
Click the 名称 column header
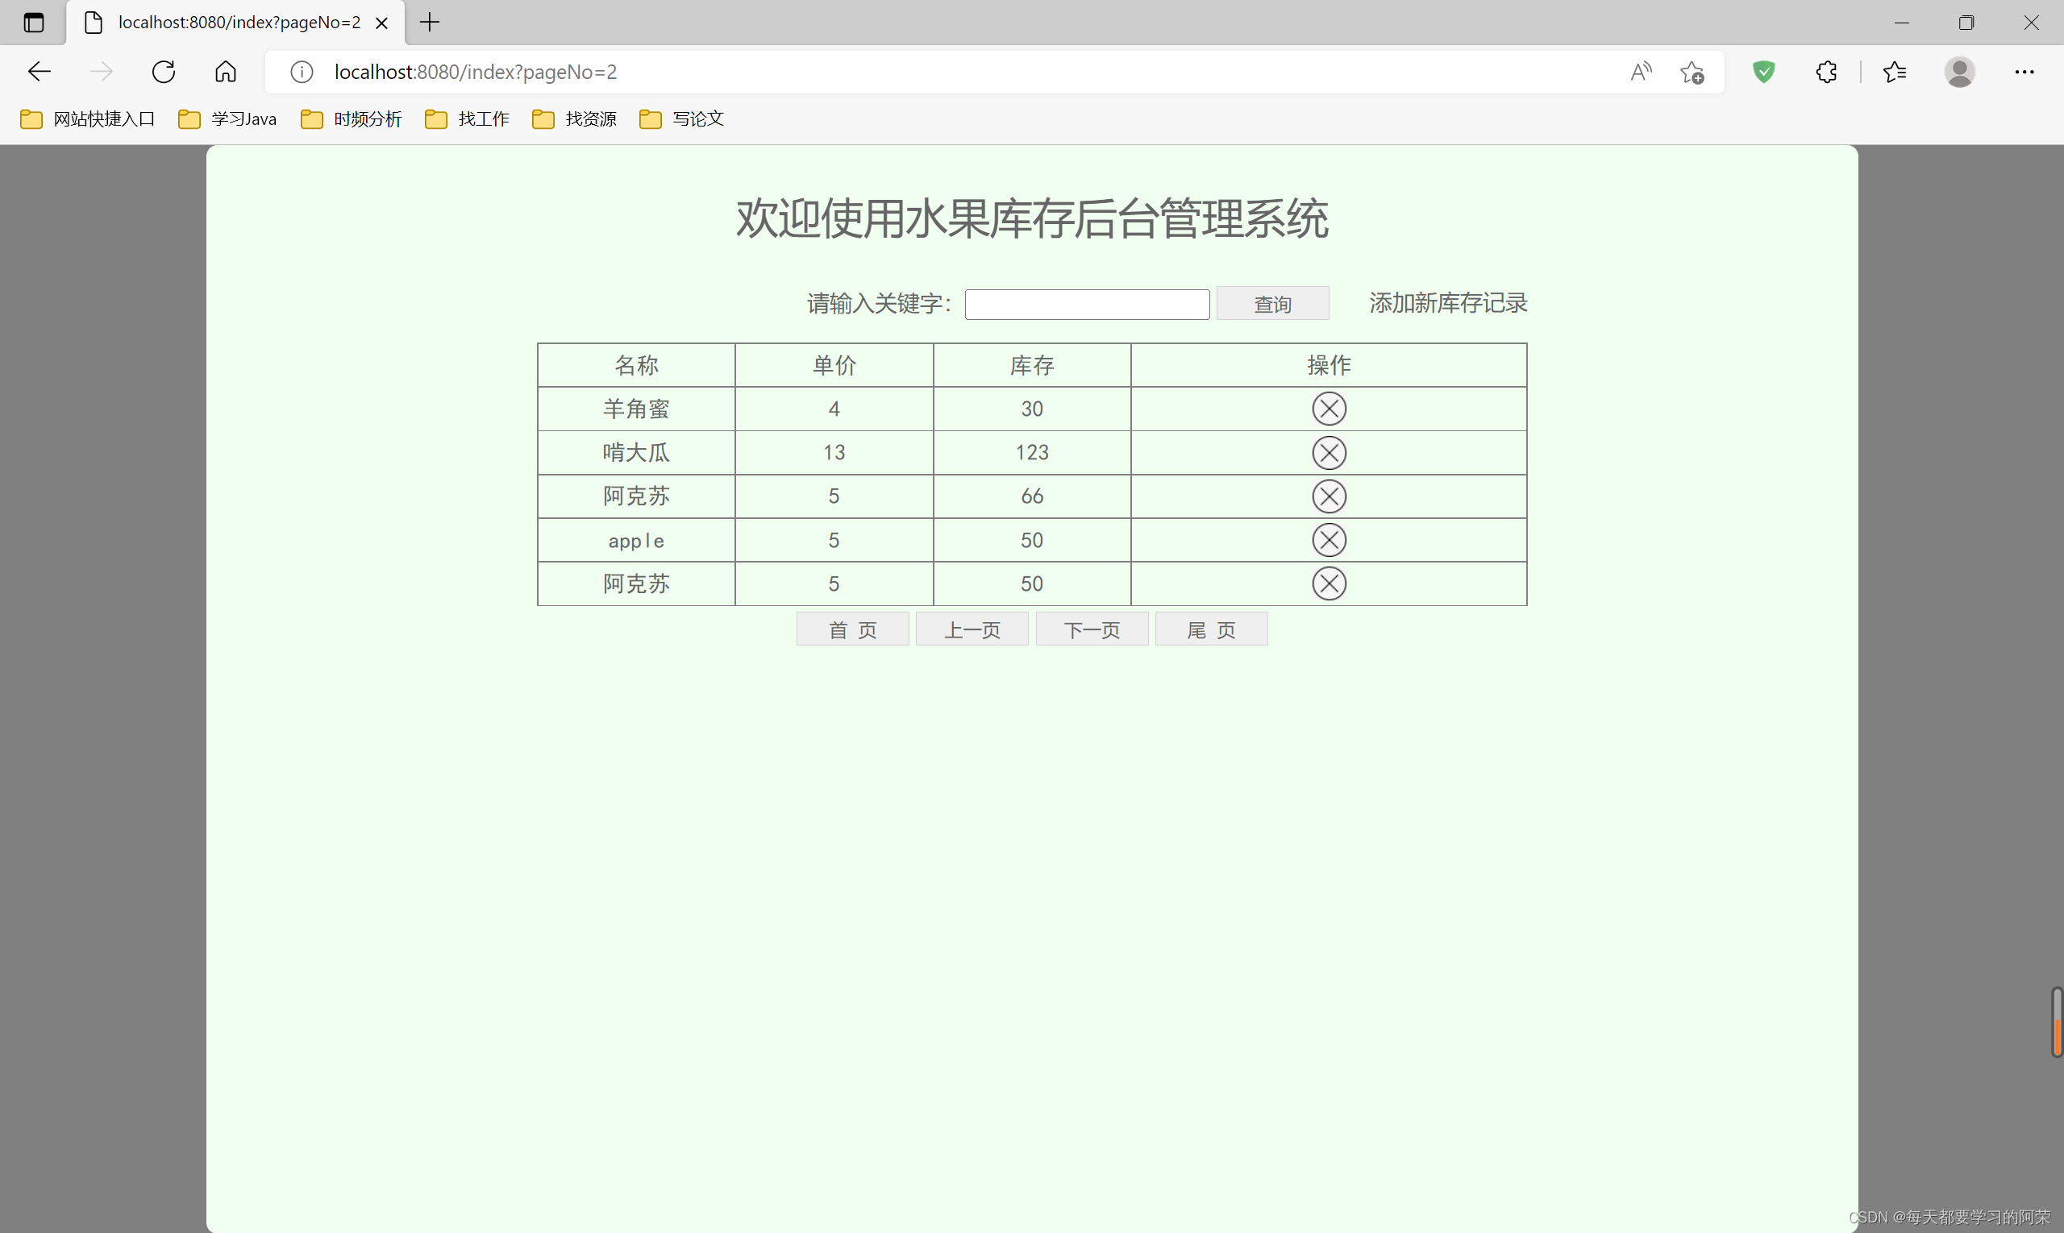(636, 365)
